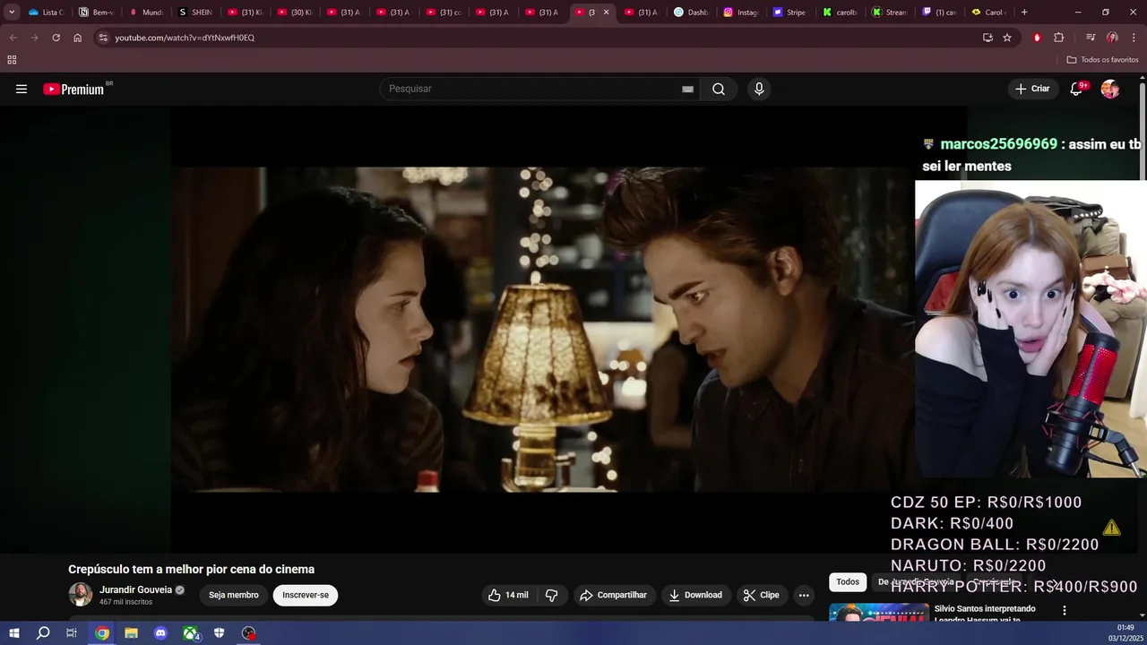The height and width of the screenshot is (645, 1147).
Task: Open options menu for Silvio Santos video
Action: pyautogui.click(x=1065, y=610)
